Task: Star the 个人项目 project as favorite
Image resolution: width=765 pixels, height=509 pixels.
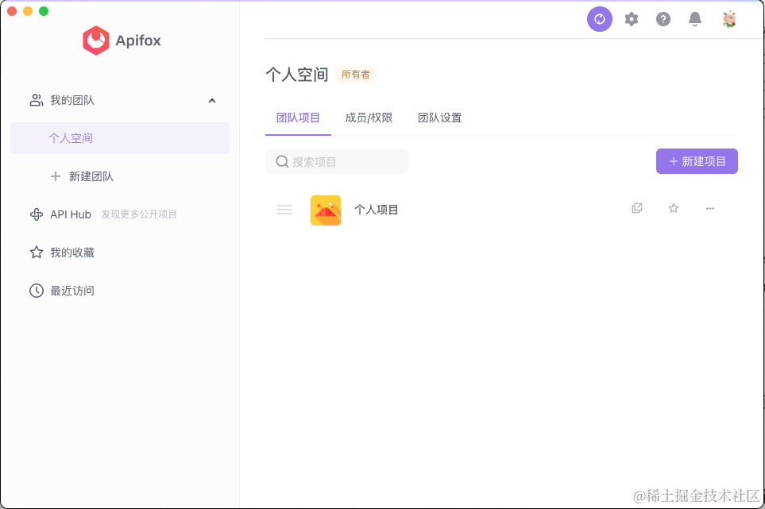Action: [x=674, y=209]
